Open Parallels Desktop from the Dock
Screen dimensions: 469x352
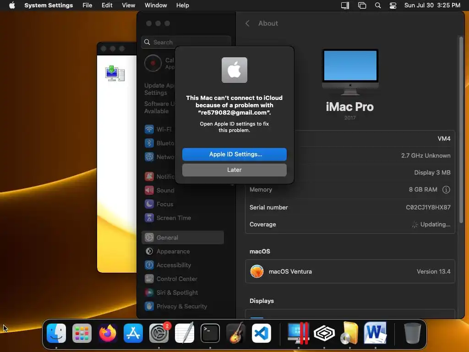click(298, 333)
